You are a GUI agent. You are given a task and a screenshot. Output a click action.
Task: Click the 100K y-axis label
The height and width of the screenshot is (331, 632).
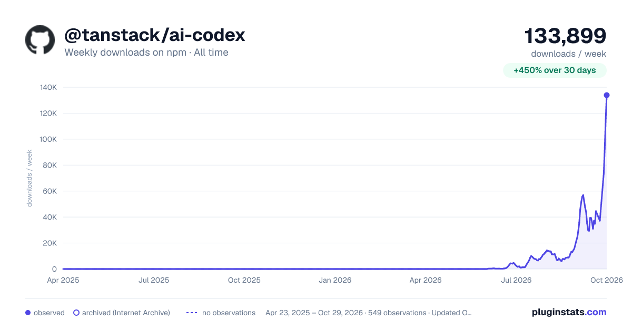pos(48,139)
